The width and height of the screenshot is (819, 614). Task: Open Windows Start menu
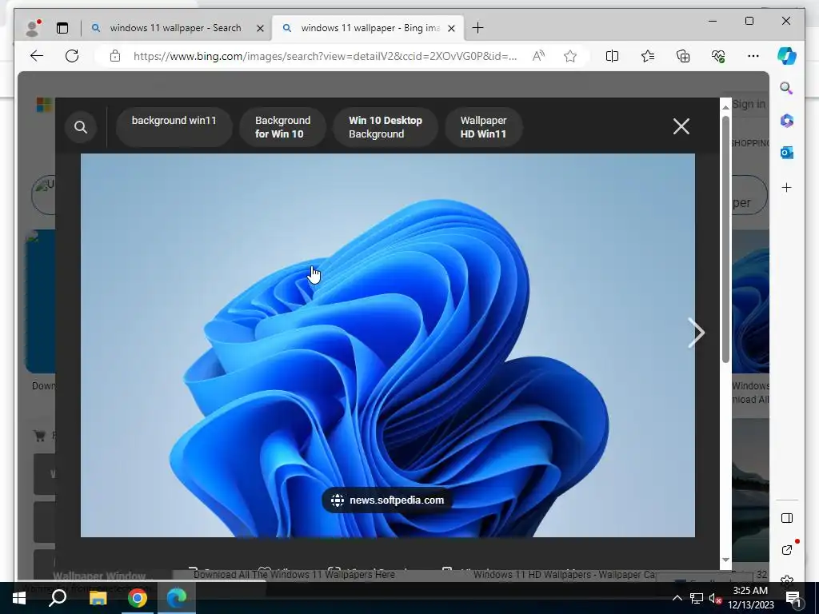click(19, 598)
